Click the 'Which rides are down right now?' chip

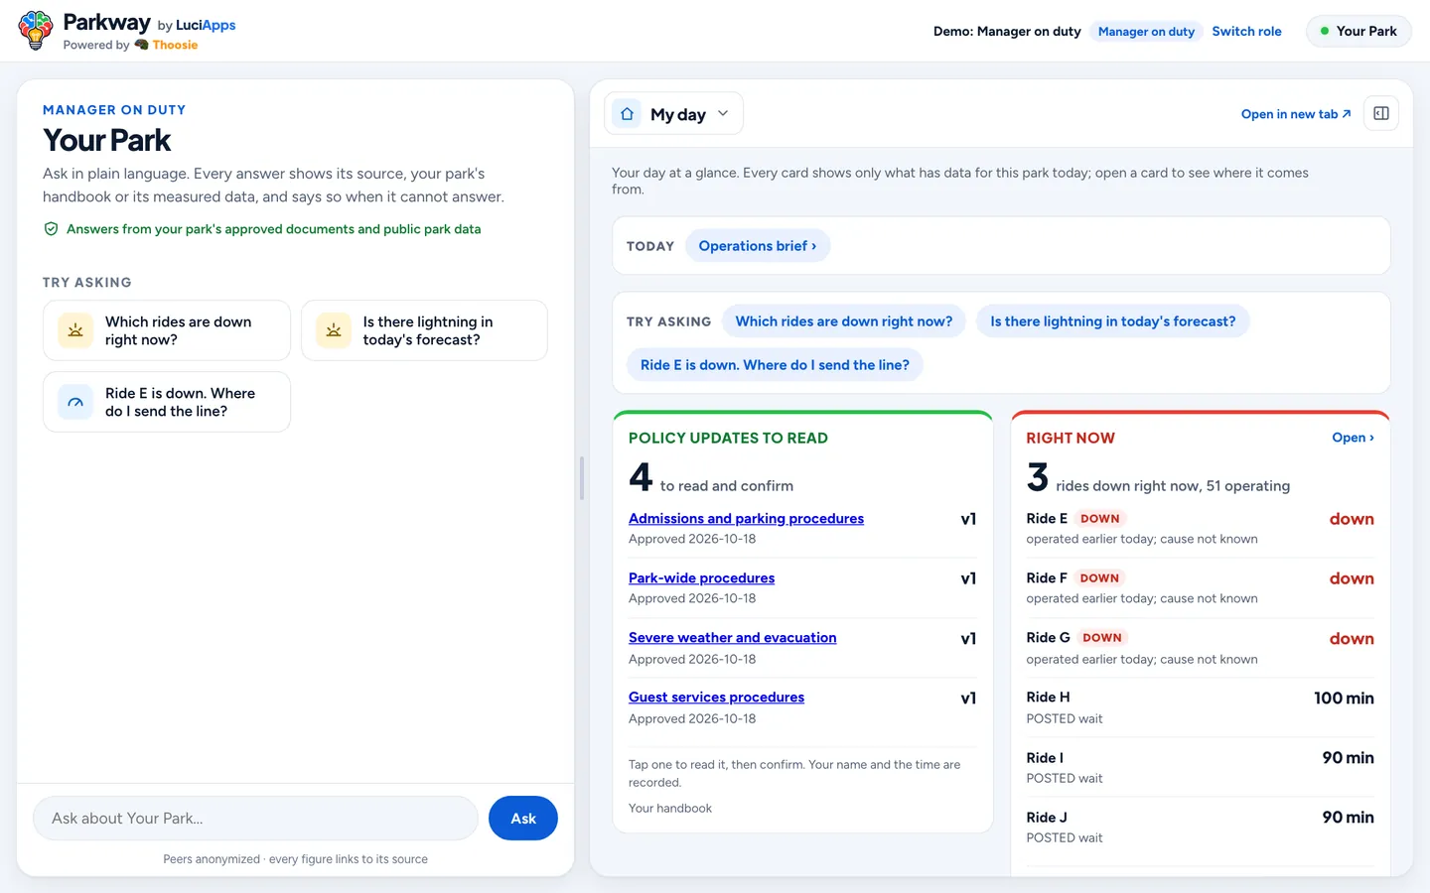[843, 321]
